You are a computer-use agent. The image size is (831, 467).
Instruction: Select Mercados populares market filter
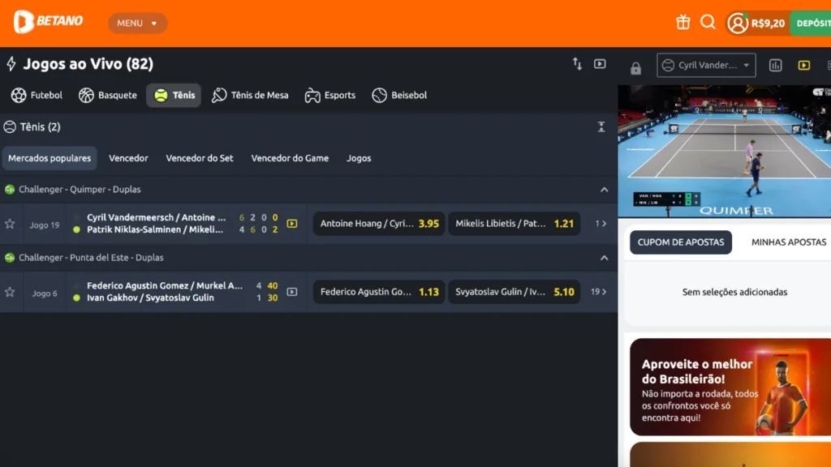pos(50,158)
